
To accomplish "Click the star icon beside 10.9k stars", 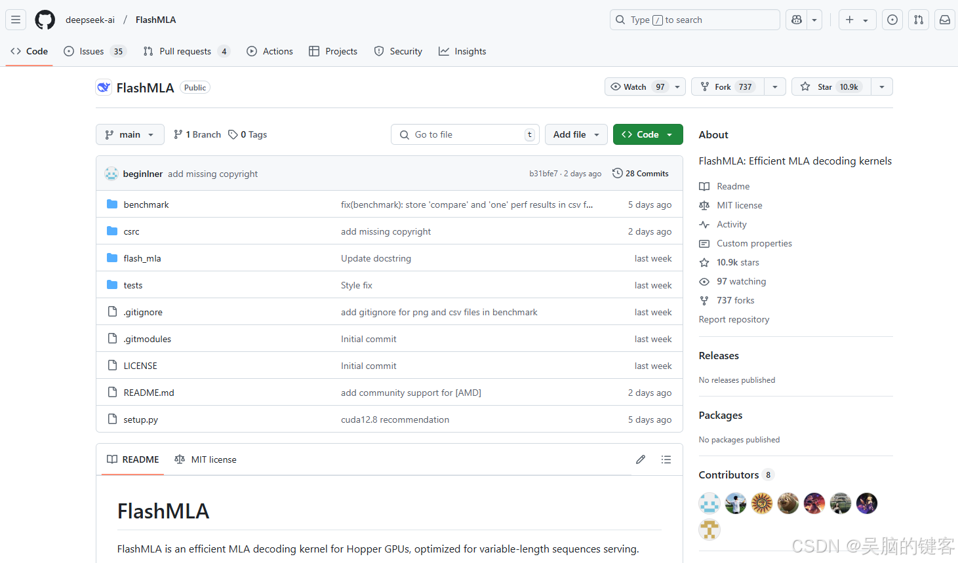I will [x=704, y=262].
